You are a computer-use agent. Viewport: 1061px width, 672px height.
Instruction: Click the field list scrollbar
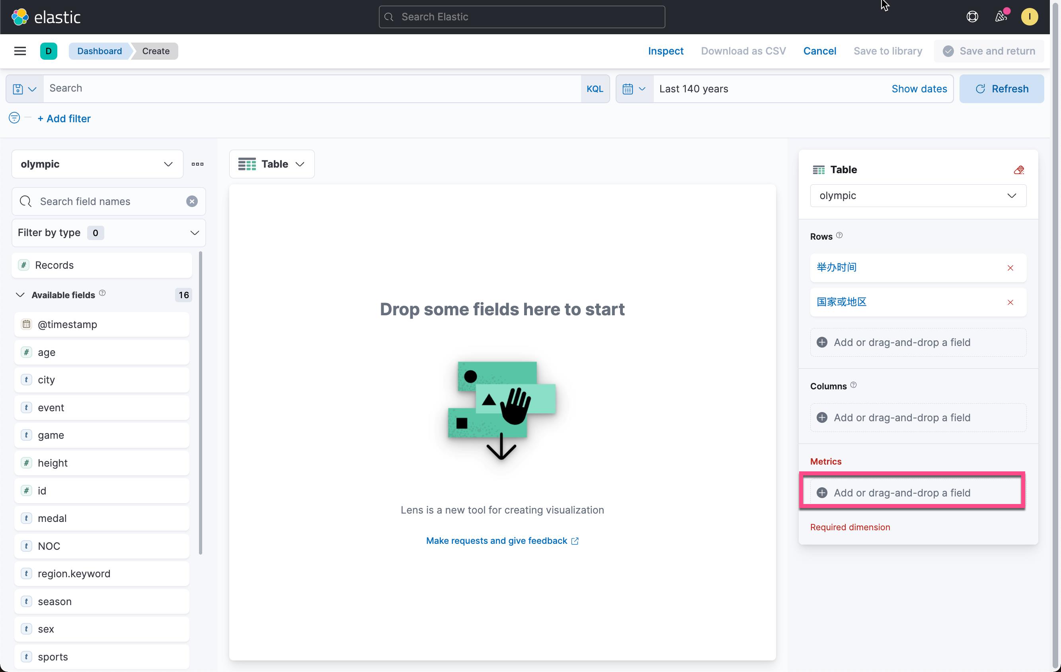point(201,403)
